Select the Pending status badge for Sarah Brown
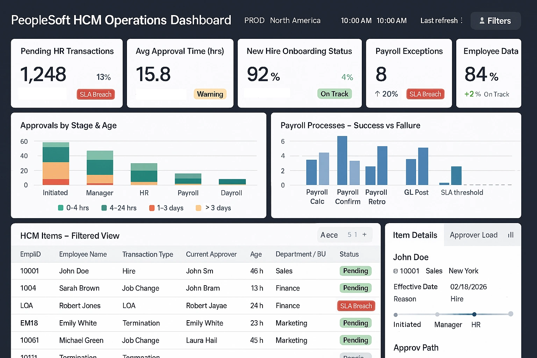Image resolution: width=537 pixels, height=358 pixels. (x=356, y=288)
